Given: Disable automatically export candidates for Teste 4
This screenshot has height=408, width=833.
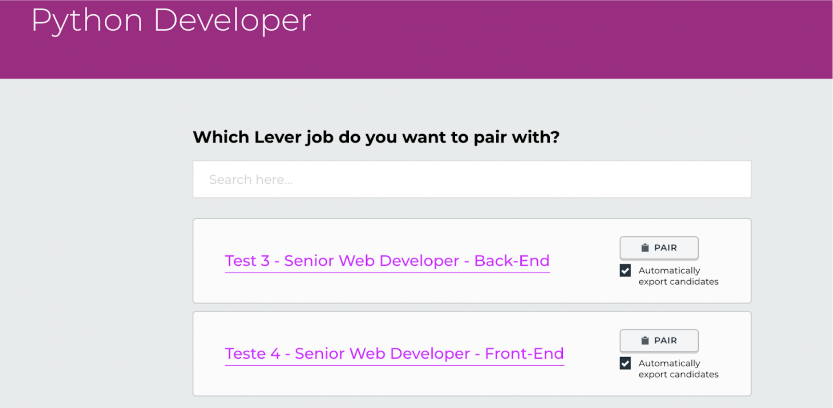Looking at the screenshot, I should pos(625,363).
